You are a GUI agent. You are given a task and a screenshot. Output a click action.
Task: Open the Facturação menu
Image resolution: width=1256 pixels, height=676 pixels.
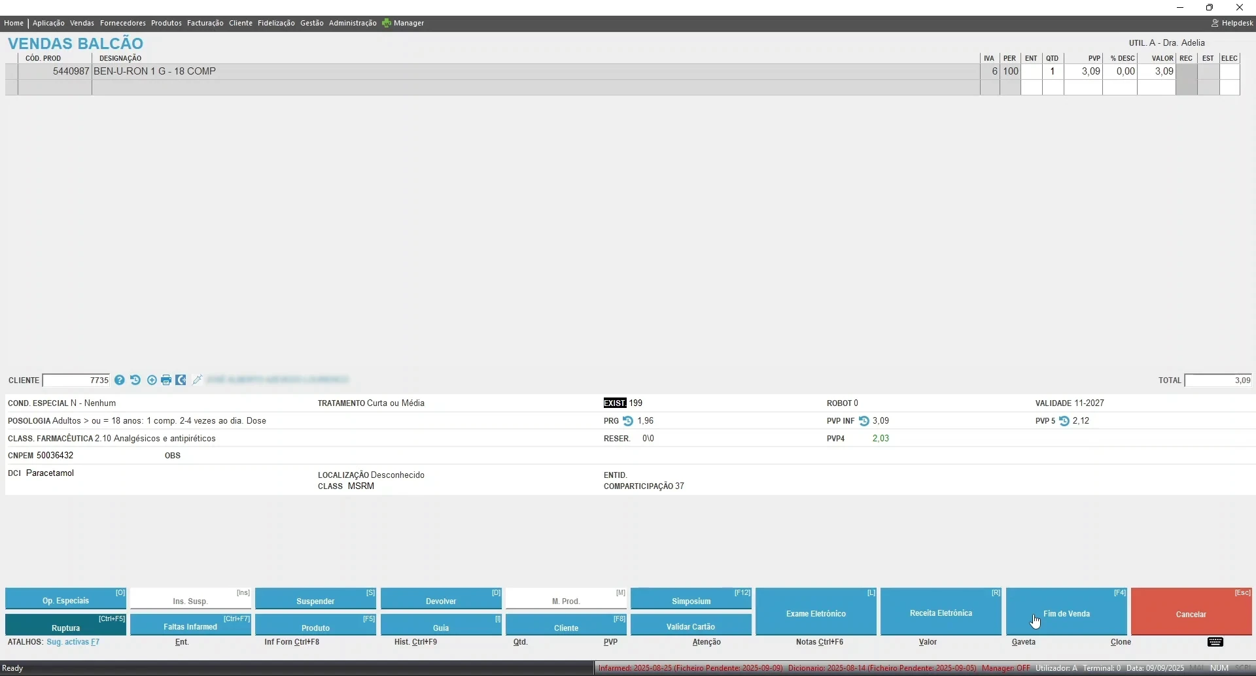(205, 23)
